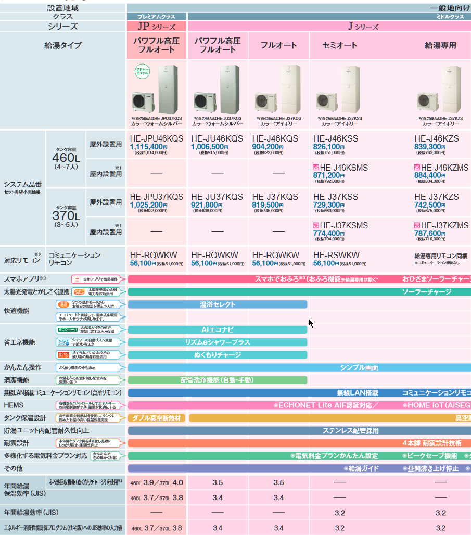Click model number HE-J46KSS
Viewport: 471px width, 535px height.
coord(336,138)
